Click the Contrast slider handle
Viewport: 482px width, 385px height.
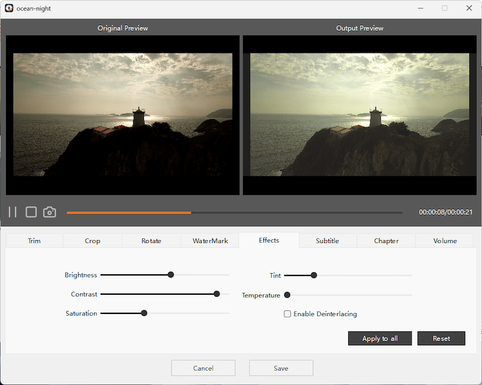(217, 294)
